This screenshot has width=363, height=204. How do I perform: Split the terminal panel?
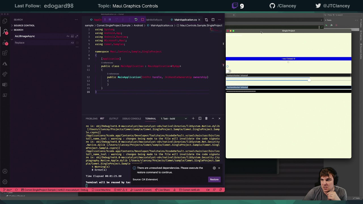point(200,118)
